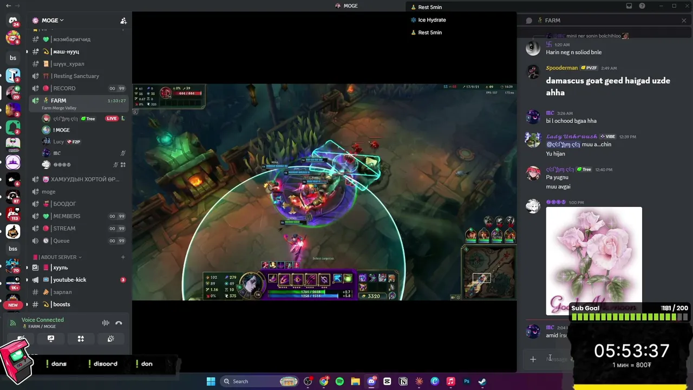The image size is (693, 390).
Task: Join the Queue voice channel
Action: 79,240
